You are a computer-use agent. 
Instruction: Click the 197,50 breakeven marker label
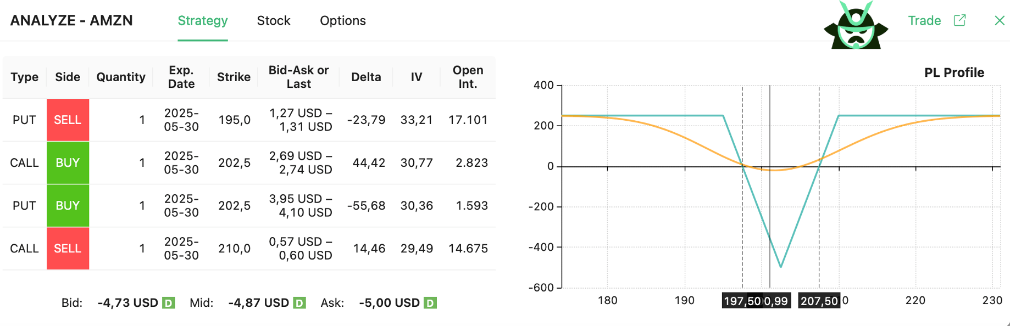(742, 301)
